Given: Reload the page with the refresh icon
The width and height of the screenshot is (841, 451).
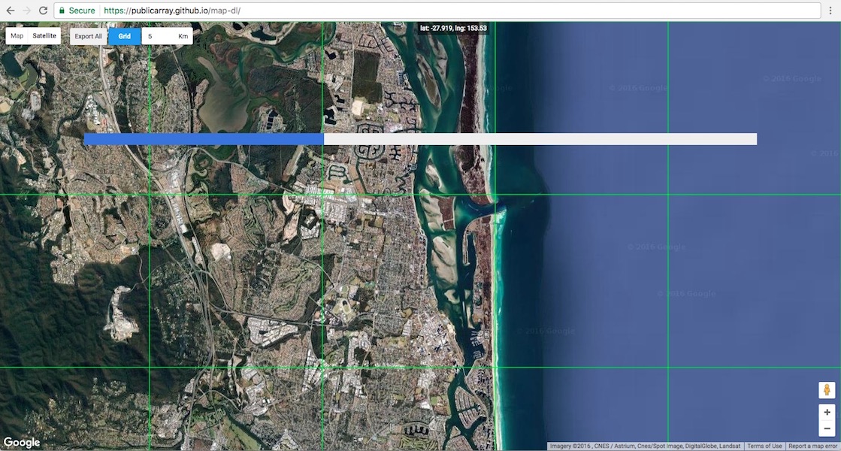Looking at the screenshot, I should tap(44, 10).
